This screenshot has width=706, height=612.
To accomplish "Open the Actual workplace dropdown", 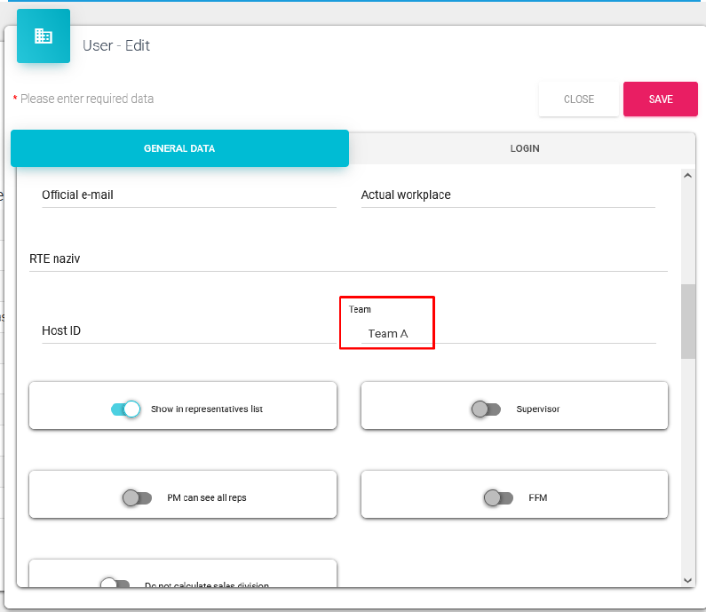I will [x=507, y=195].
